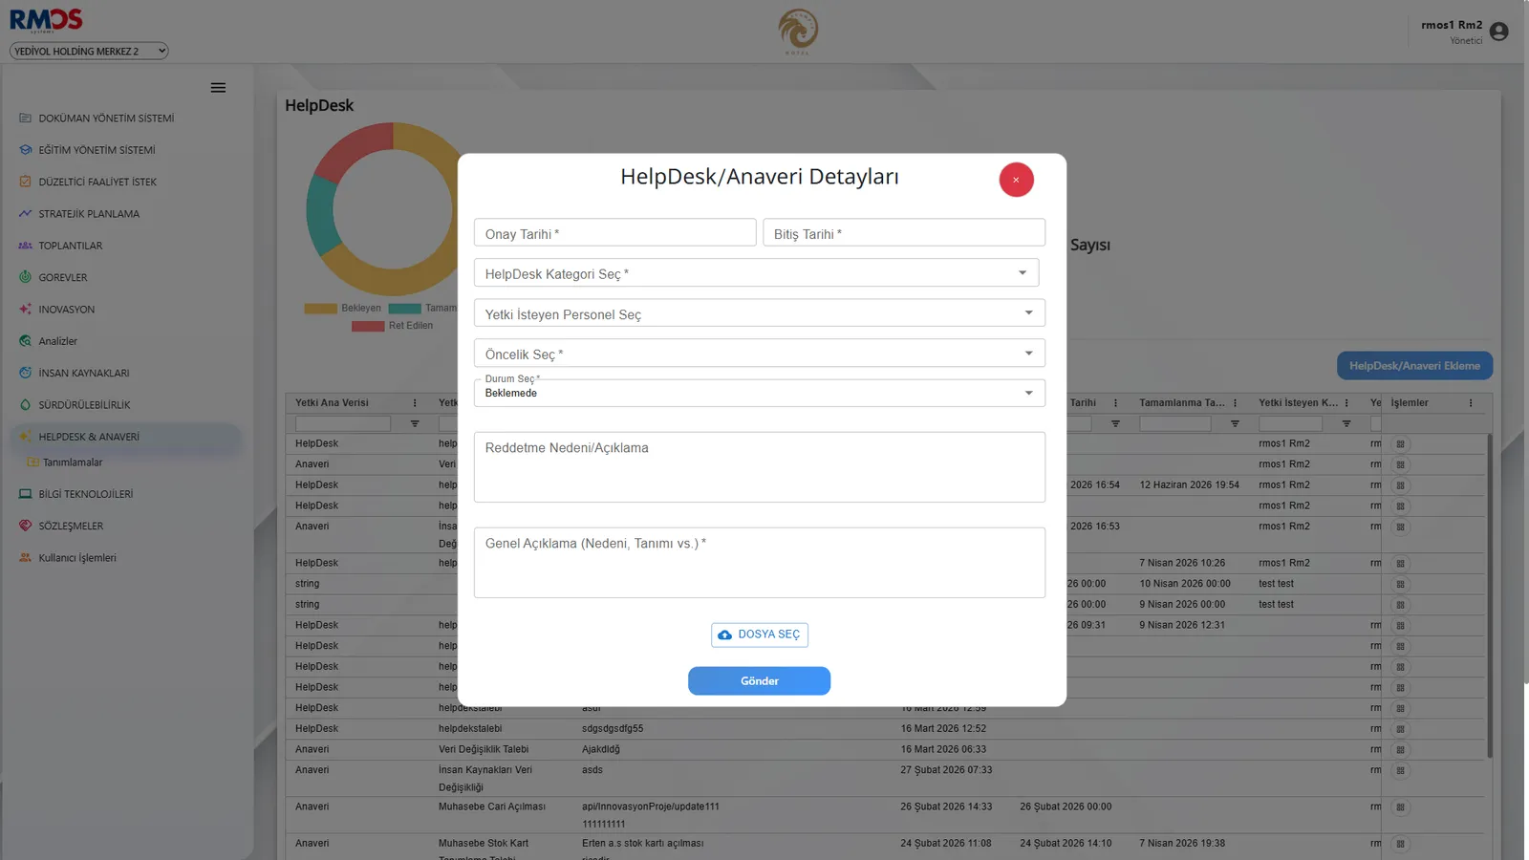Viewport: 1529px width, 860px height.
Task: Click the table vertical scrollbar
Action: point(1489,595)
